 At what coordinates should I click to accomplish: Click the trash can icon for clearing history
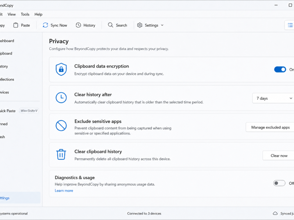coord(61,154)
